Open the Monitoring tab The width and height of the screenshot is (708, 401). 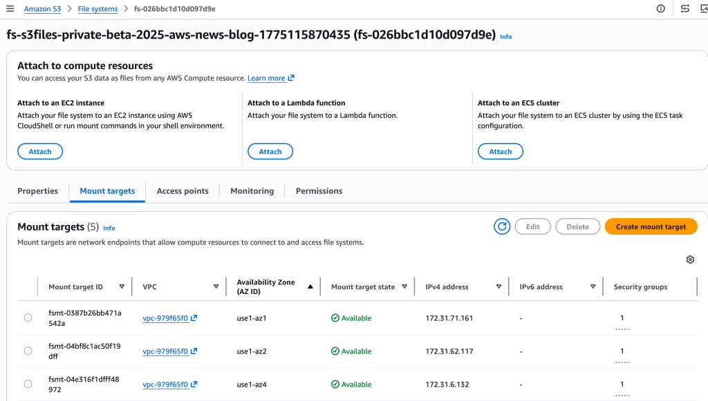[252, 191]
